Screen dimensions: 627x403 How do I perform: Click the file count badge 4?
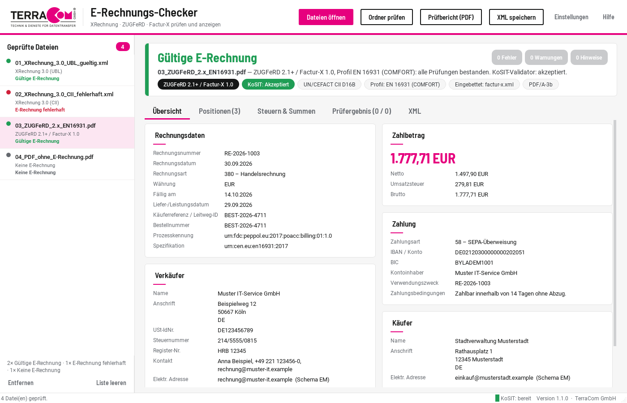click(123, 47)
